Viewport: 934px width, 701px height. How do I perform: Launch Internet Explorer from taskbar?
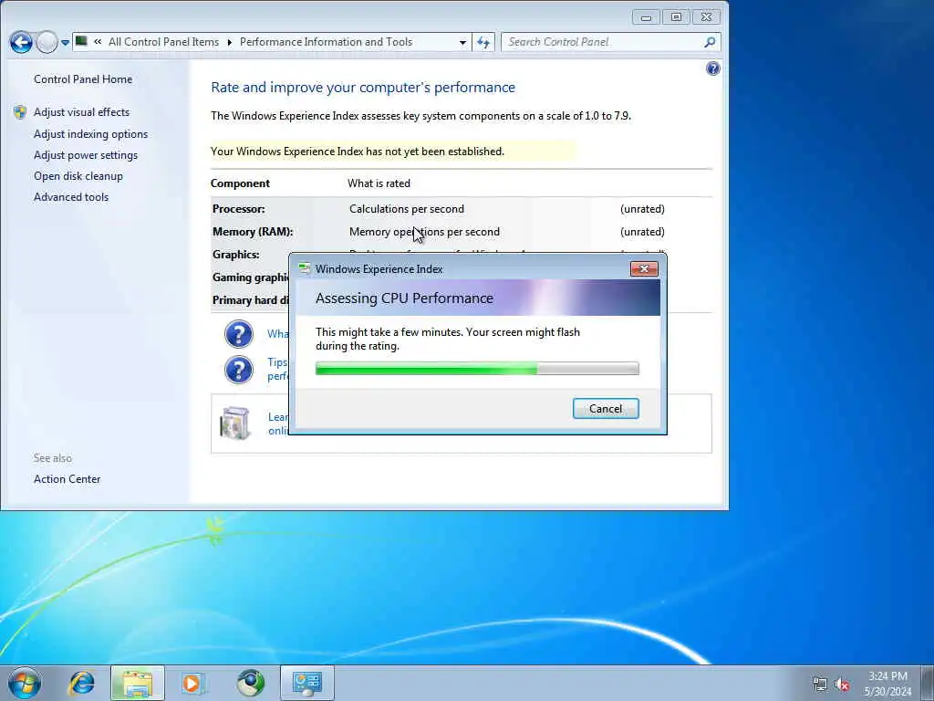81,683
